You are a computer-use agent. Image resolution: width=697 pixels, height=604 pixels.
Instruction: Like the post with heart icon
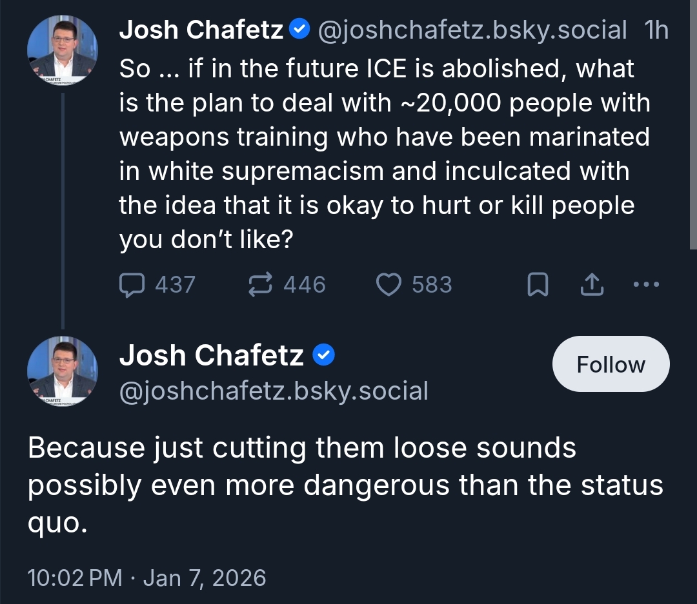pyautogui.click(x=389, y=285)
